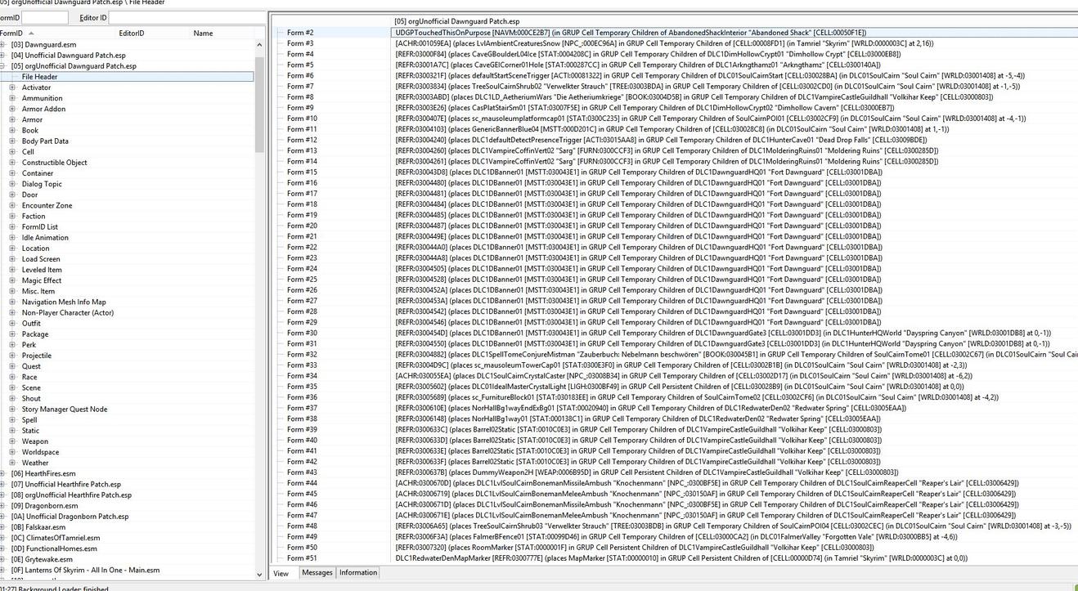
Task: Expand the Worldspace category node
Action: coord(12,452)
